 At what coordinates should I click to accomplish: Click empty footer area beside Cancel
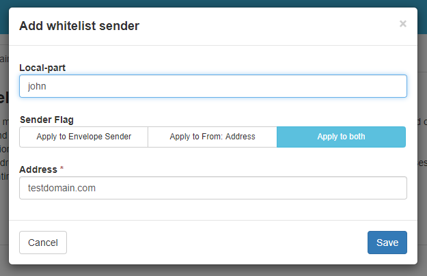point(205,243)
